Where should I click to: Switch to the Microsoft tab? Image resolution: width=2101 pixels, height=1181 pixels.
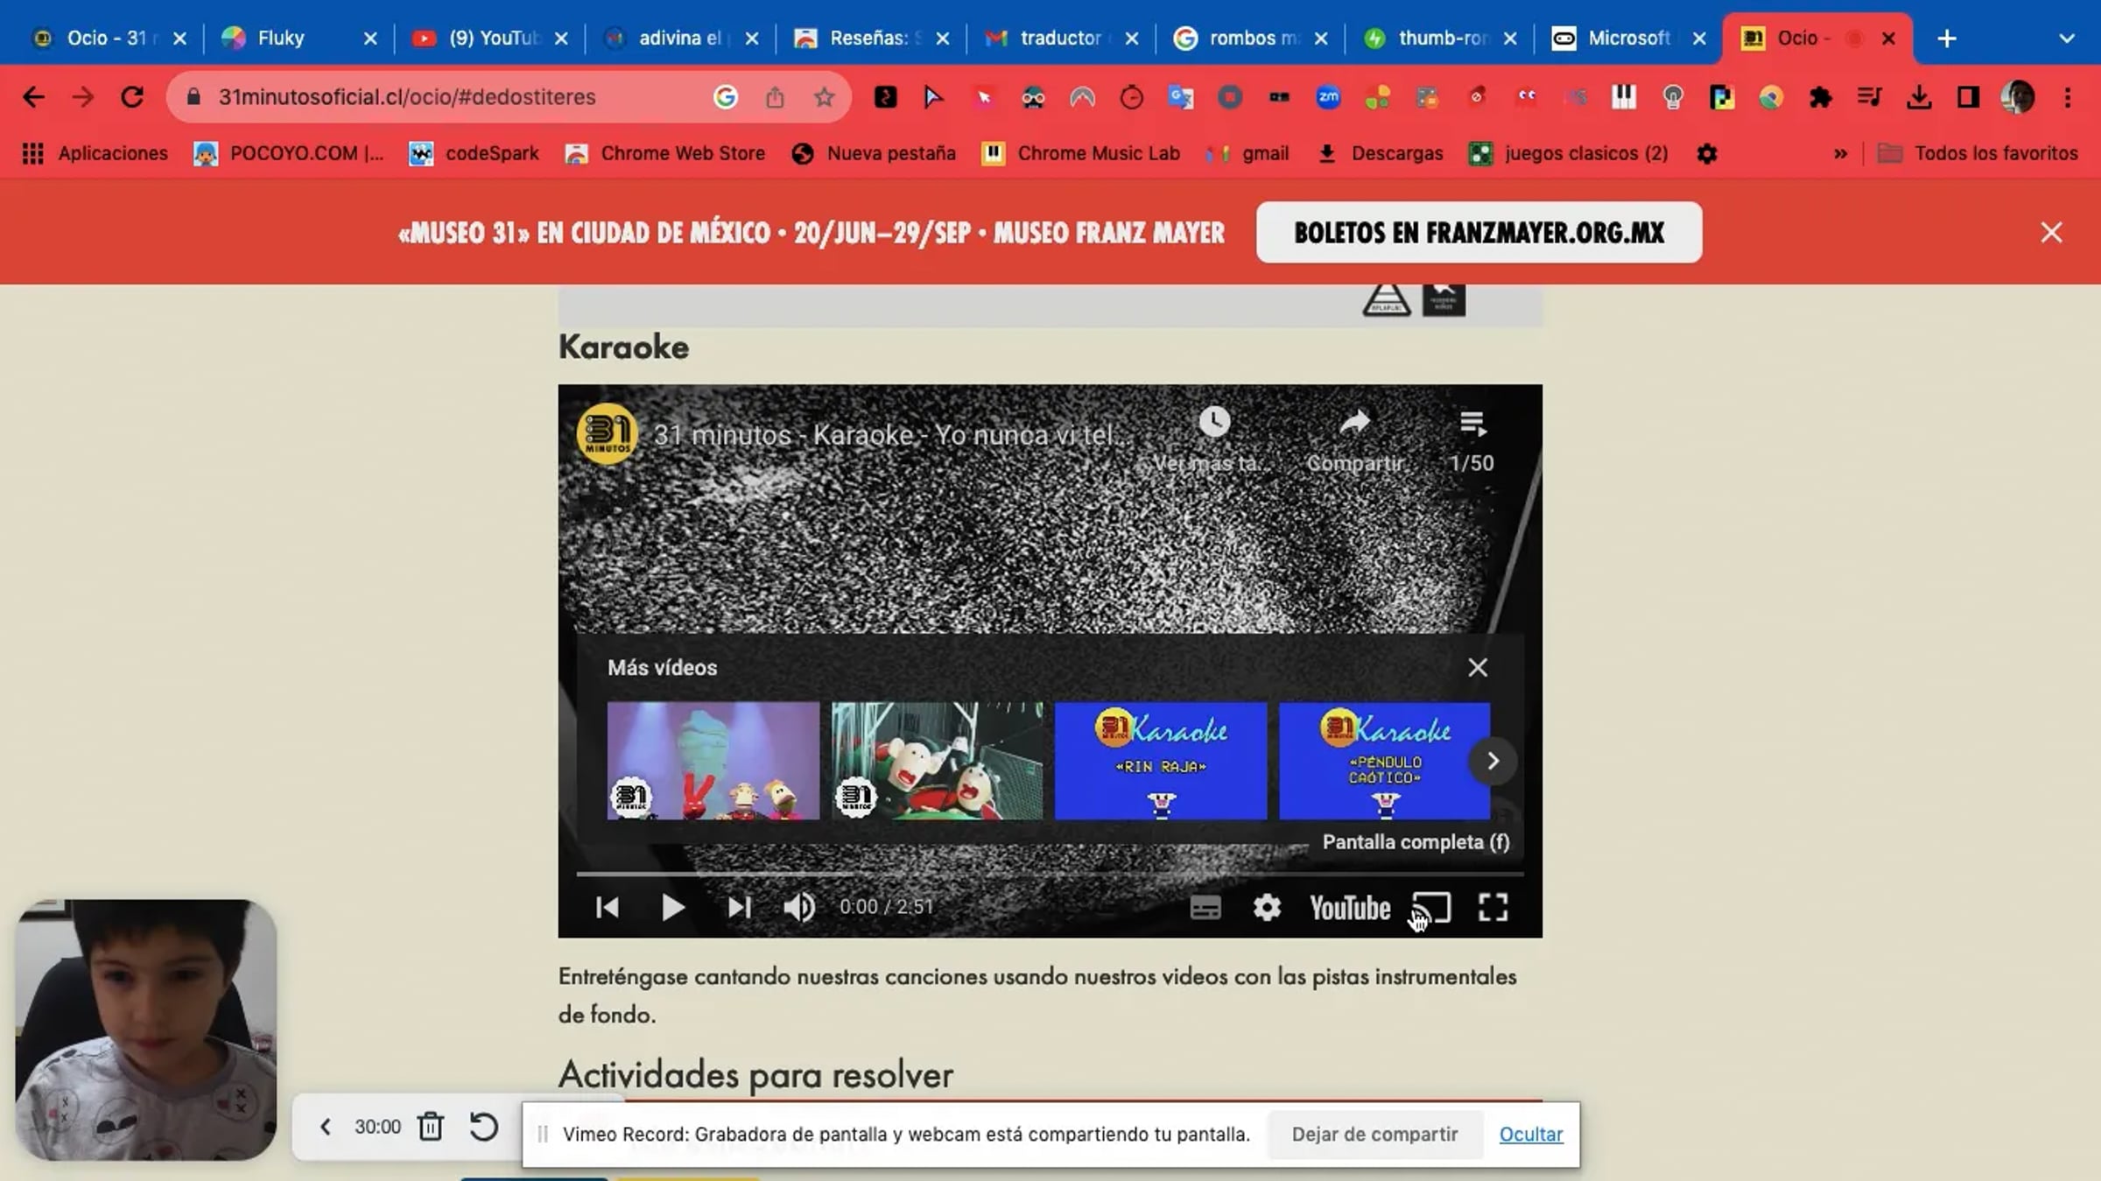point(1627,38)
